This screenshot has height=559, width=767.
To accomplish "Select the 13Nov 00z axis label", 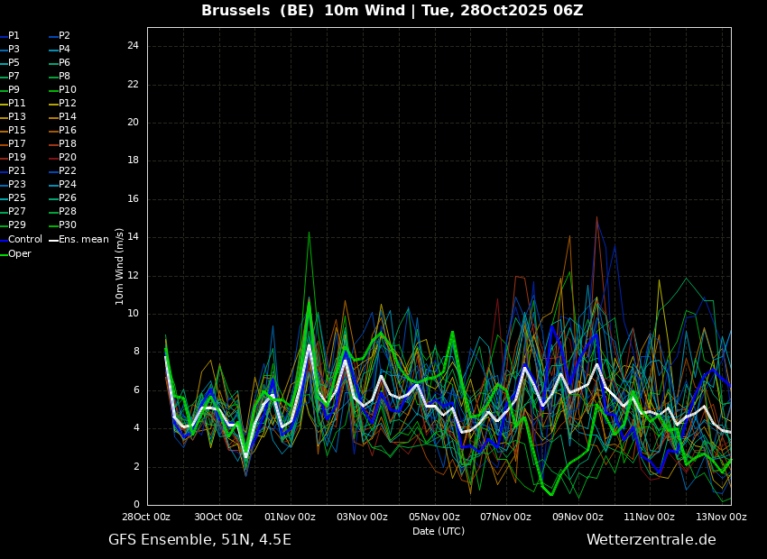I will pyautogui.click(x=722, y=517).
